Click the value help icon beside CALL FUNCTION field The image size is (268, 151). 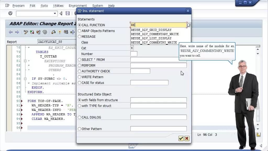tap(189, 25)
